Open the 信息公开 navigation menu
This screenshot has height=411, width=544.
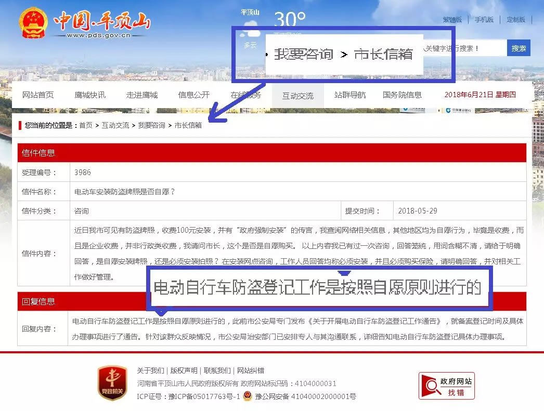[x=193, y=95]
